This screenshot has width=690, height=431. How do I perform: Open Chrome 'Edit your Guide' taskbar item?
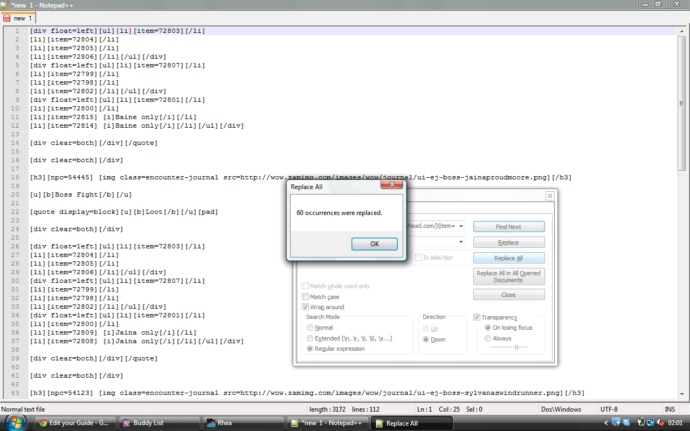pyautogui.click(x=75, y=423)
